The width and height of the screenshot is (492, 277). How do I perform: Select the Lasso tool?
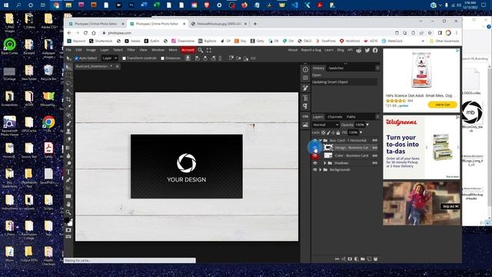(x=68, y=84)
